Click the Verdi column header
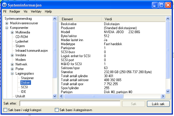Screen dimensions: 174x116 (134, 19)
